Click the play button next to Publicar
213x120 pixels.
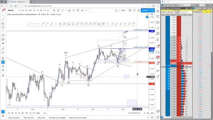(x=152, y=10)
